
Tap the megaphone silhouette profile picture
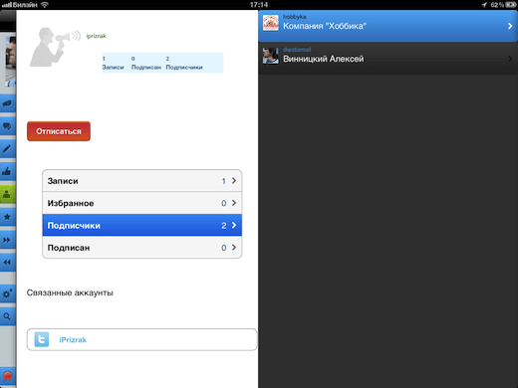55,47
